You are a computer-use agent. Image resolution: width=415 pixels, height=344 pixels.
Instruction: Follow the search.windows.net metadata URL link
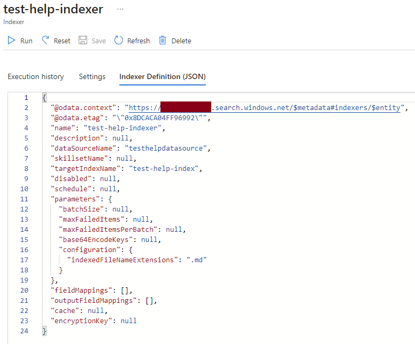coord(265,108)
